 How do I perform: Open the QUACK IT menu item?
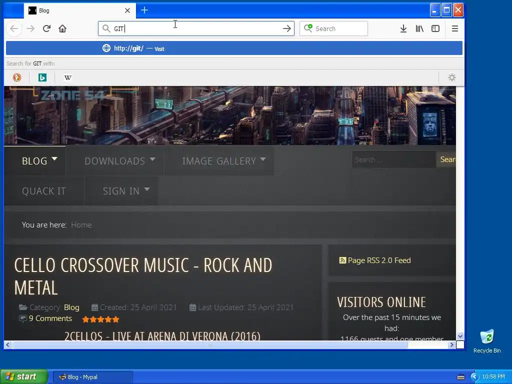pos(44,191)
